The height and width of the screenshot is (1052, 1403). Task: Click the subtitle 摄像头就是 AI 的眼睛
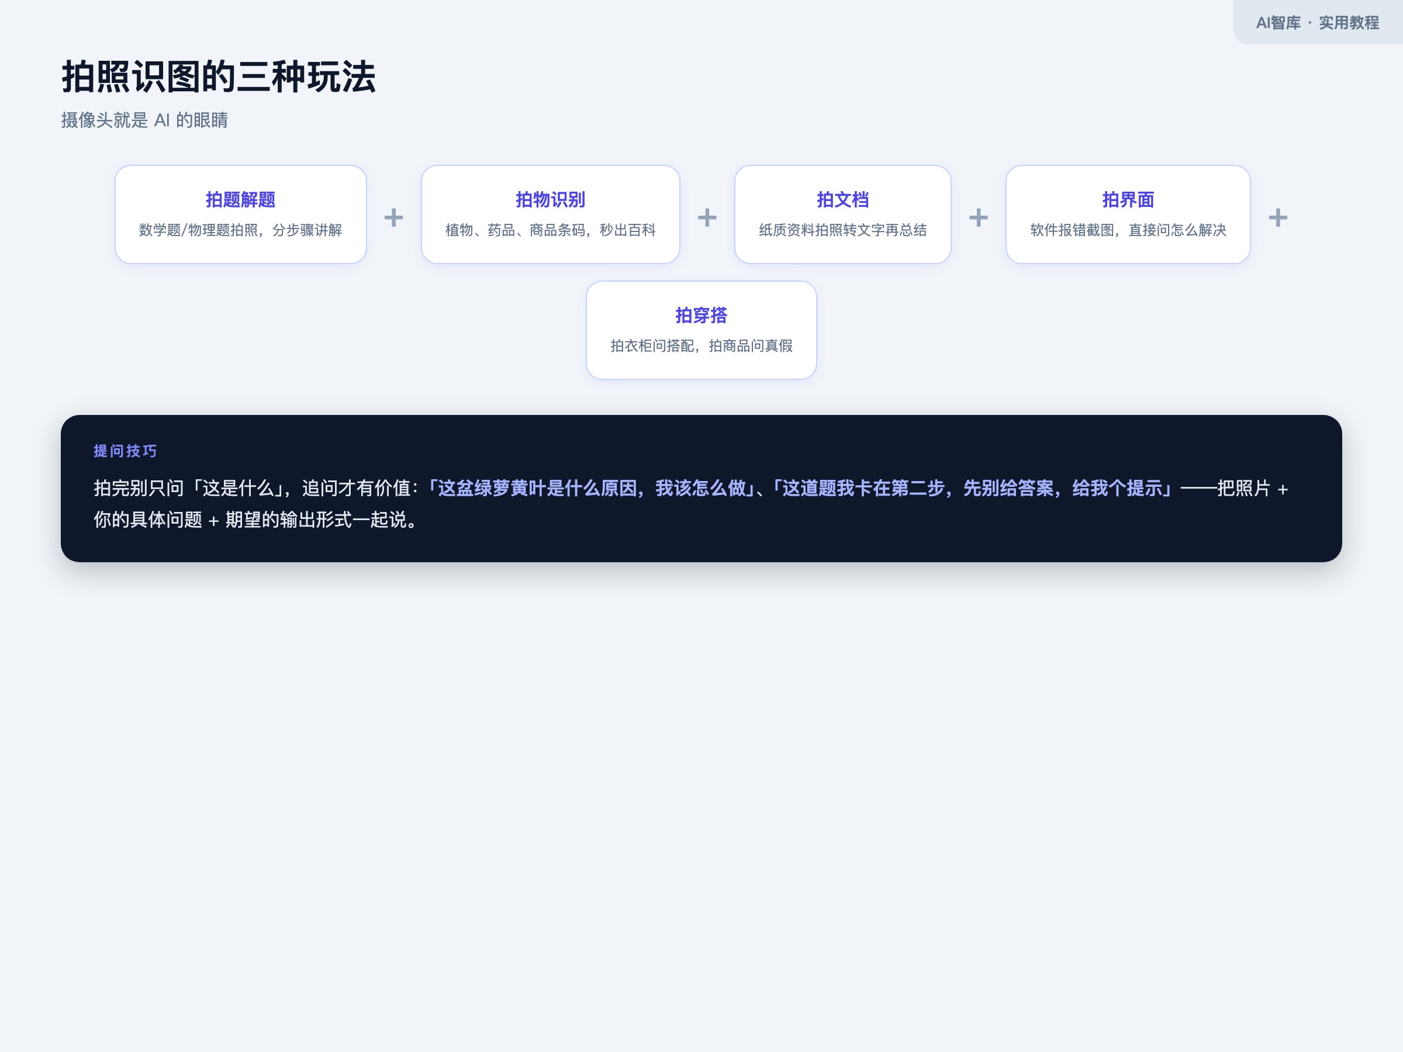coord(144,120)
